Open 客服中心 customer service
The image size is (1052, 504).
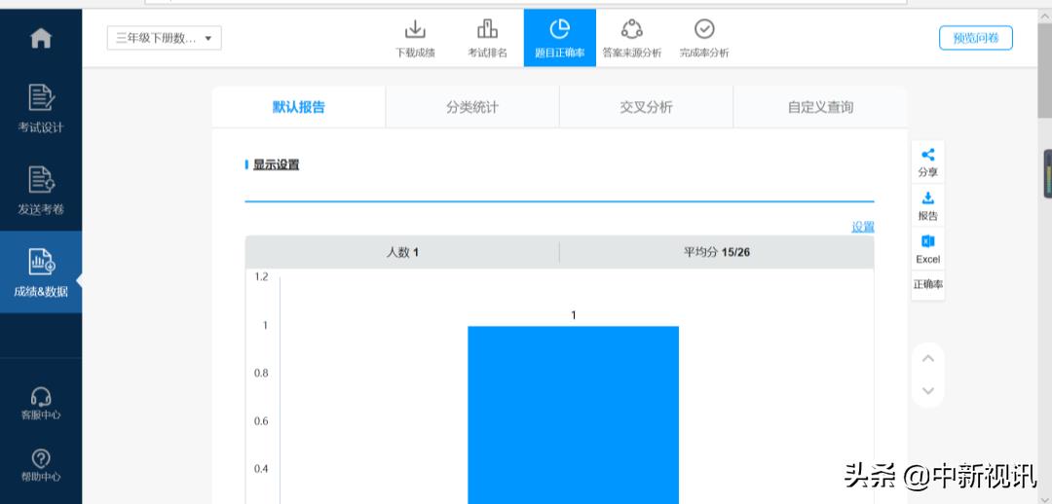click(x=40, y=403)
